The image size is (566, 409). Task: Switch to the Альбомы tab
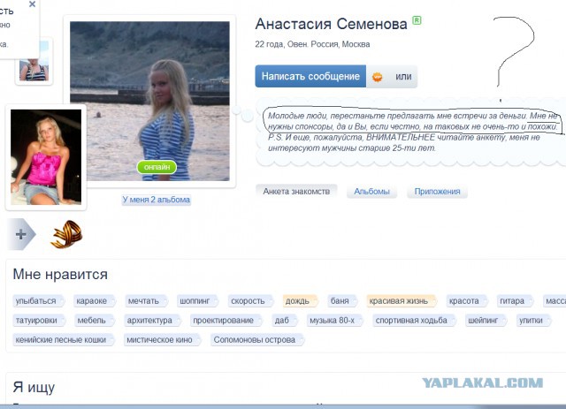[371, 192]
